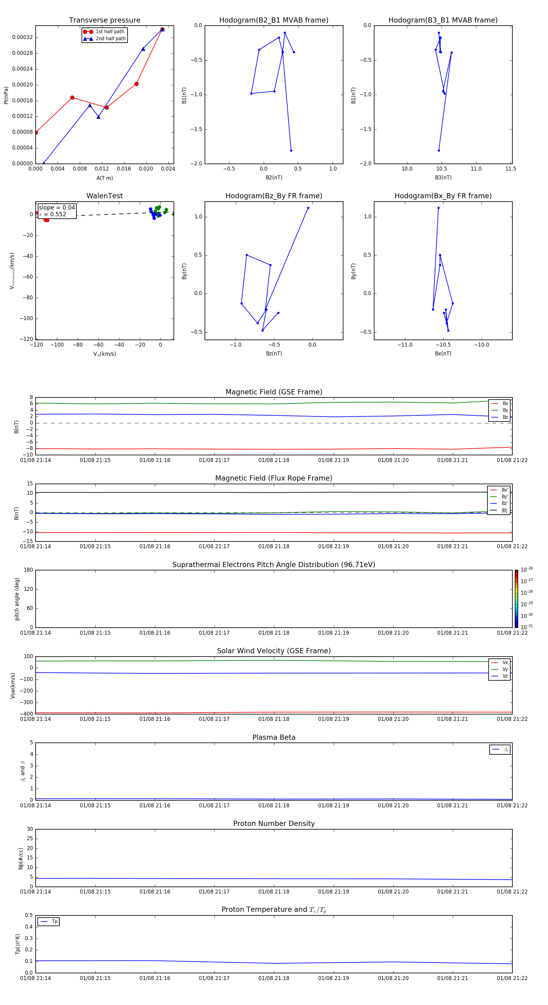Click the "Np(#/cc)" axis label
548x1005 pixels.
click(x=21, y=858)
